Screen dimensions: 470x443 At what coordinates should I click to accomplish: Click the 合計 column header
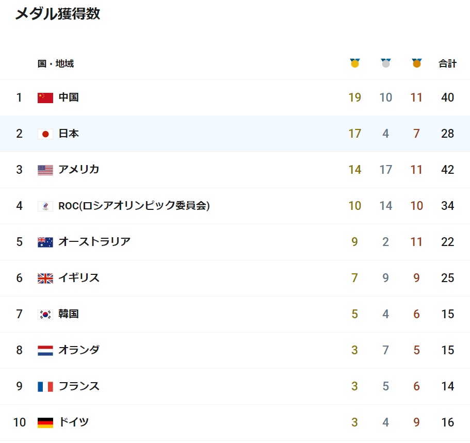tap(447, 63)
